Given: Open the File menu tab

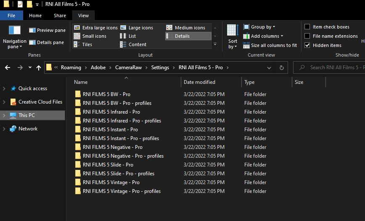Looking at the screenshot, I should [11, 16].
